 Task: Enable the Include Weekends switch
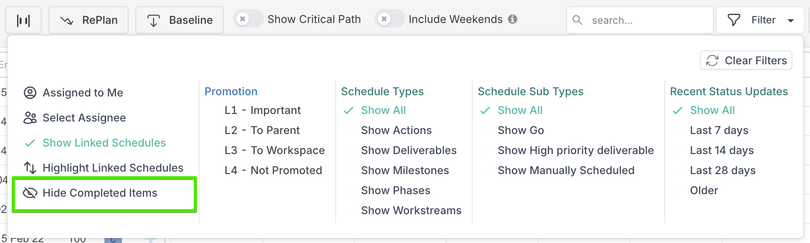389,19
